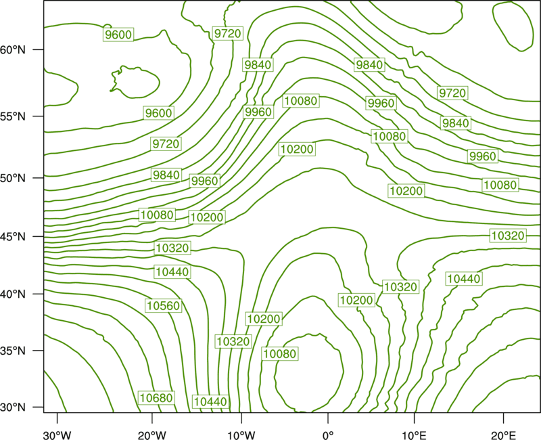Click the 10°E longitude axis label
541x440 pixels.
(x=414, y=435)
